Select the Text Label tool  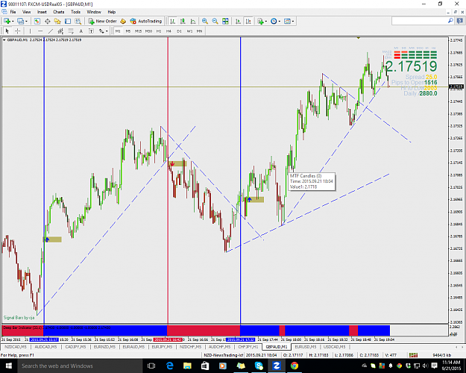click(x=91, y=31)
